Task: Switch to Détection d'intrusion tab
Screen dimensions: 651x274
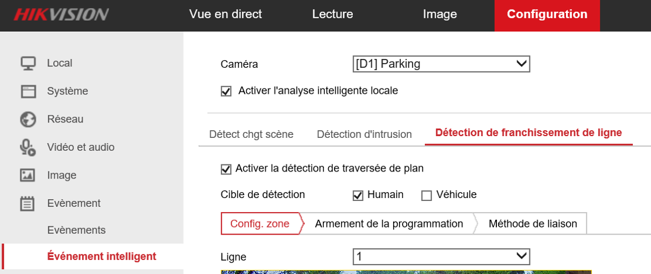Action: pyautogui.click(x=364, y=134)
